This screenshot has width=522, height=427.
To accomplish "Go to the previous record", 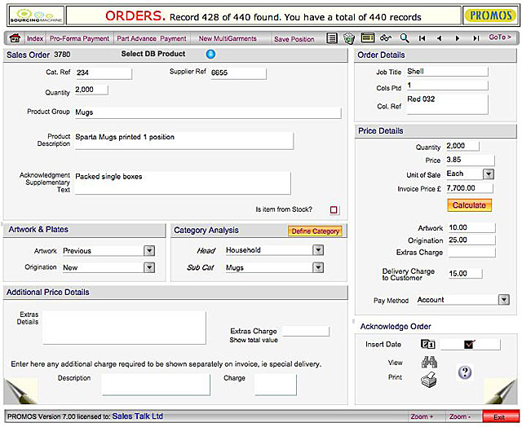I will coord(440,38).
